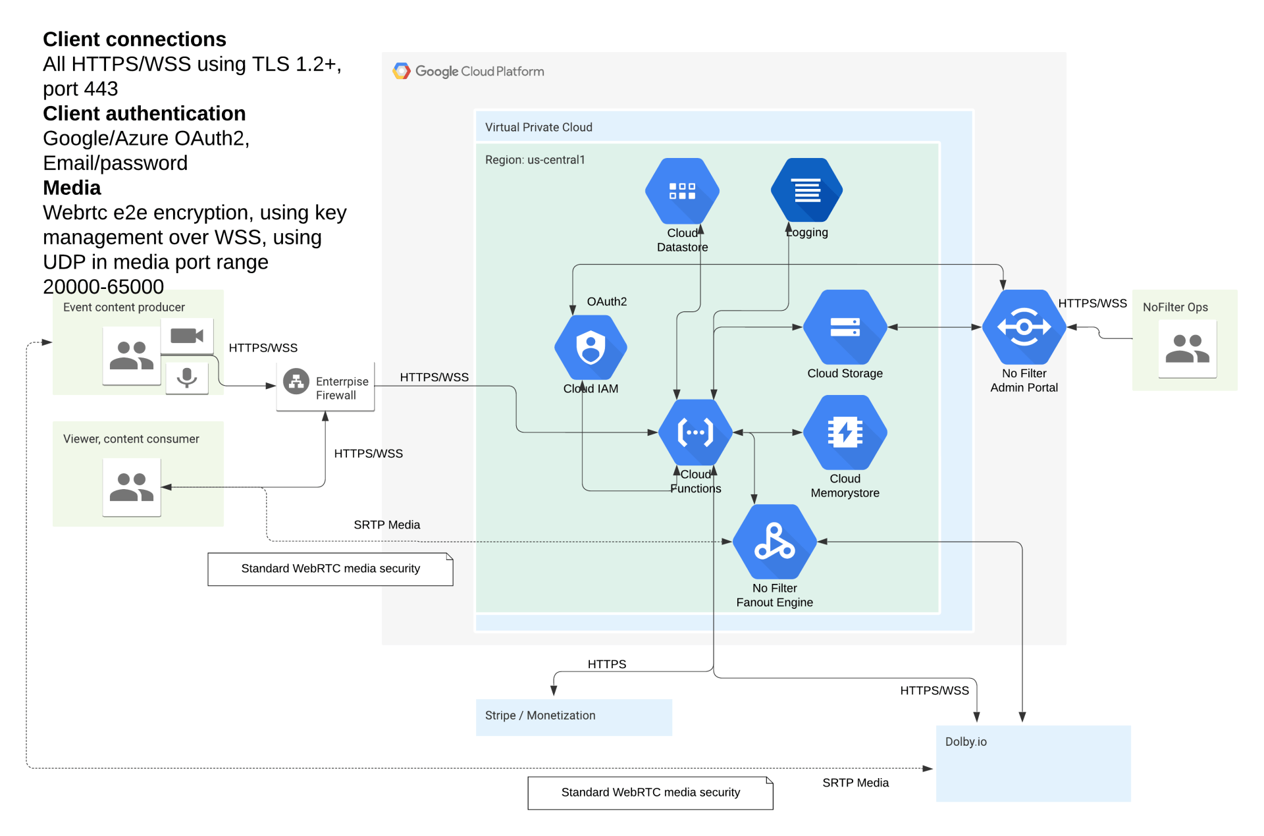Select the Region: us-central1 label
The height and width of the screenshot is (836, 1264).
(535, 159)
